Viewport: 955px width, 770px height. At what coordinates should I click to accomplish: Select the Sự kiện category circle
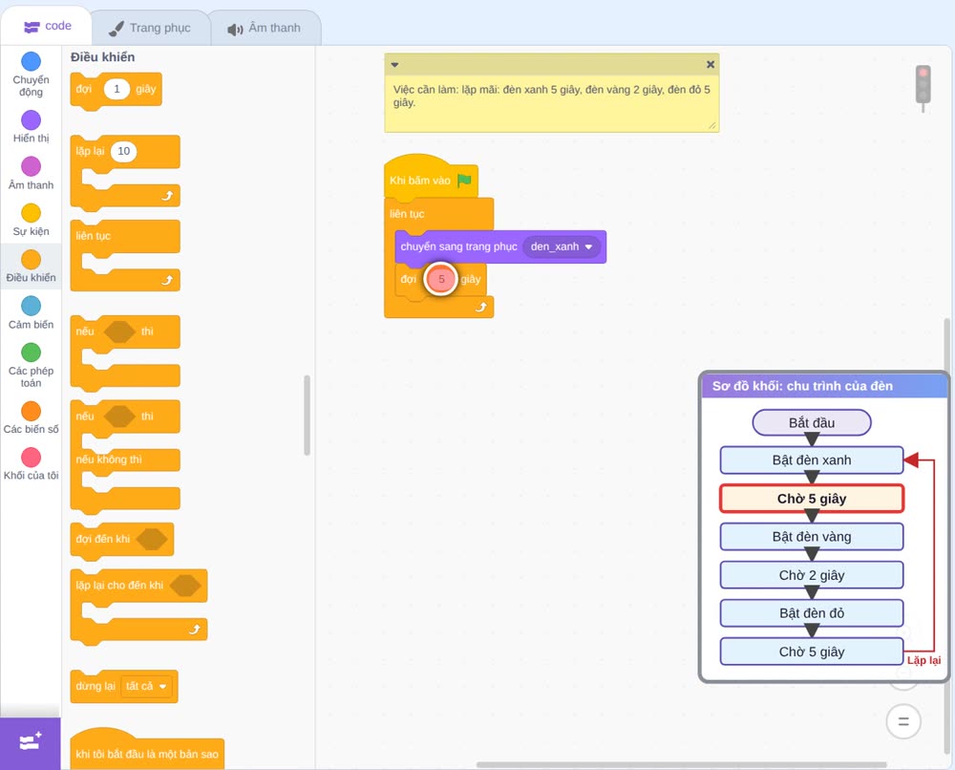(32, 213)
